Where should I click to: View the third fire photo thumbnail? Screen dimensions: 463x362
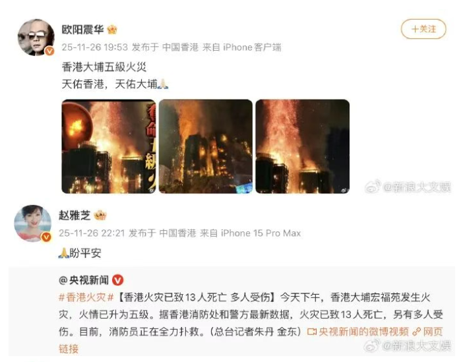(x=302, y=146)
